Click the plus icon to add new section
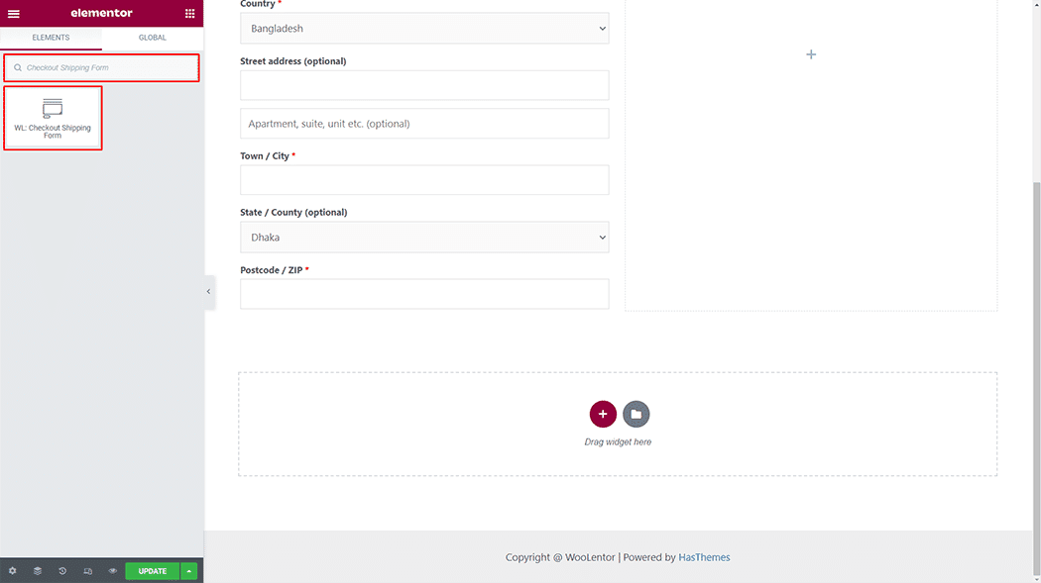The width and height of the screenshot is (1041, 583). point(603,414)
